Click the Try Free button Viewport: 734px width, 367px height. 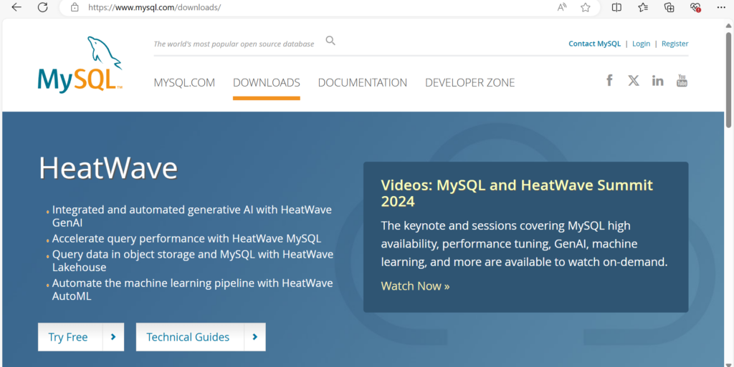pyautogui.click(x=81, y=337)
